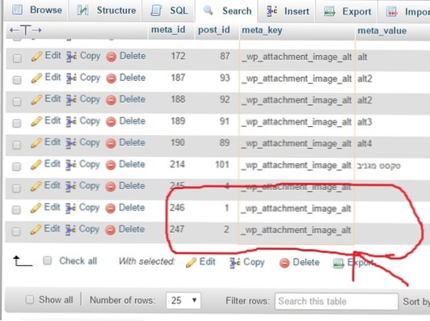The height and width of the screenshot is (321, 430).
Task: Click meta_value cell alt4
Action: click(365, 143)
